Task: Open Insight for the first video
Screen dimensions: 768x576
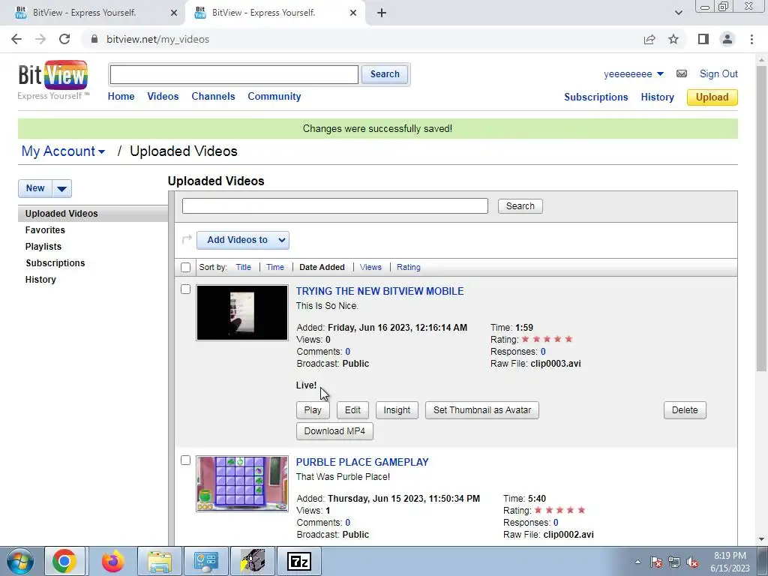Action: (397, 410)
